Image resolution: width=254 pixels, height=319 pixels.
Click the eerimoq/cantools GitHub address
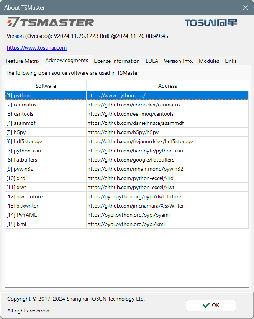(x=167, y=114)
